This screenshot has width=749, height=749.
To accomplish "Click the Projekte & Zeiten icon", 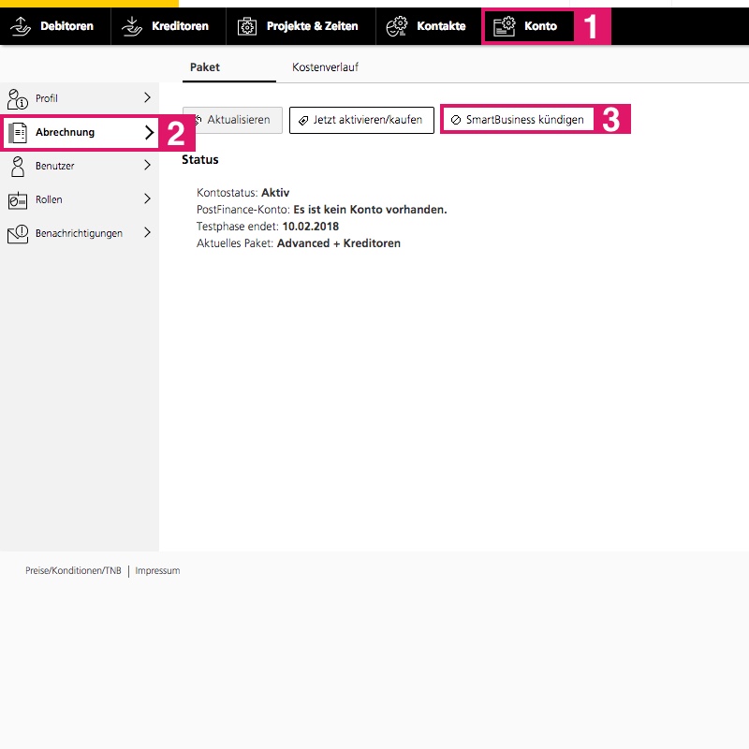I will (x=246, y=26).
